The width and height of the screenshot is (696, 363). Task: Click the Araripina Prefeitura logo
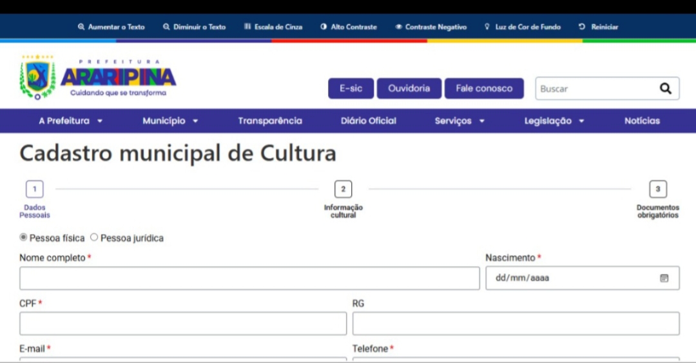(x=98, y=77)
